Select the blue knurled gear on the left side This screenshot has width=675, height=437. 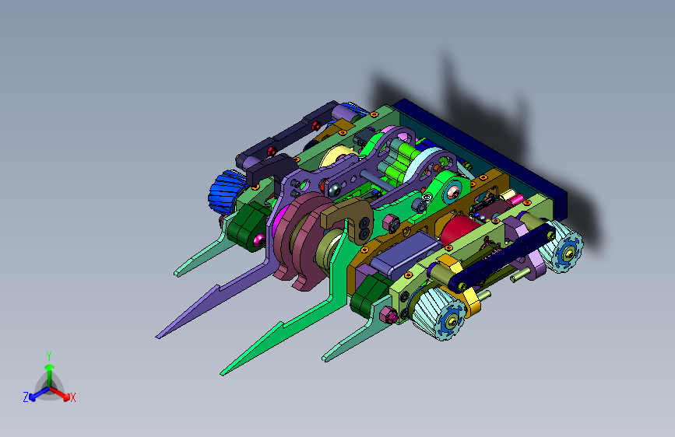point(225,192)
